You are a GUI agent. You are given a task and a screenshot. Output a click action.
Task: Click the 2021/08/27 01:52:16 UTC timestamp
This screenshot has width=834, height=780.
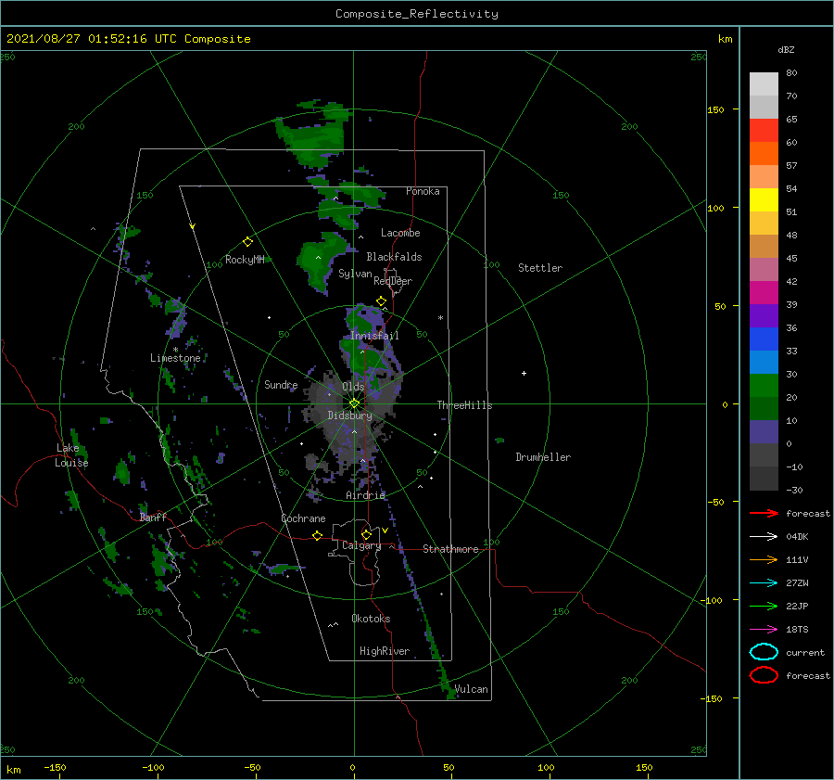[128, 39]
